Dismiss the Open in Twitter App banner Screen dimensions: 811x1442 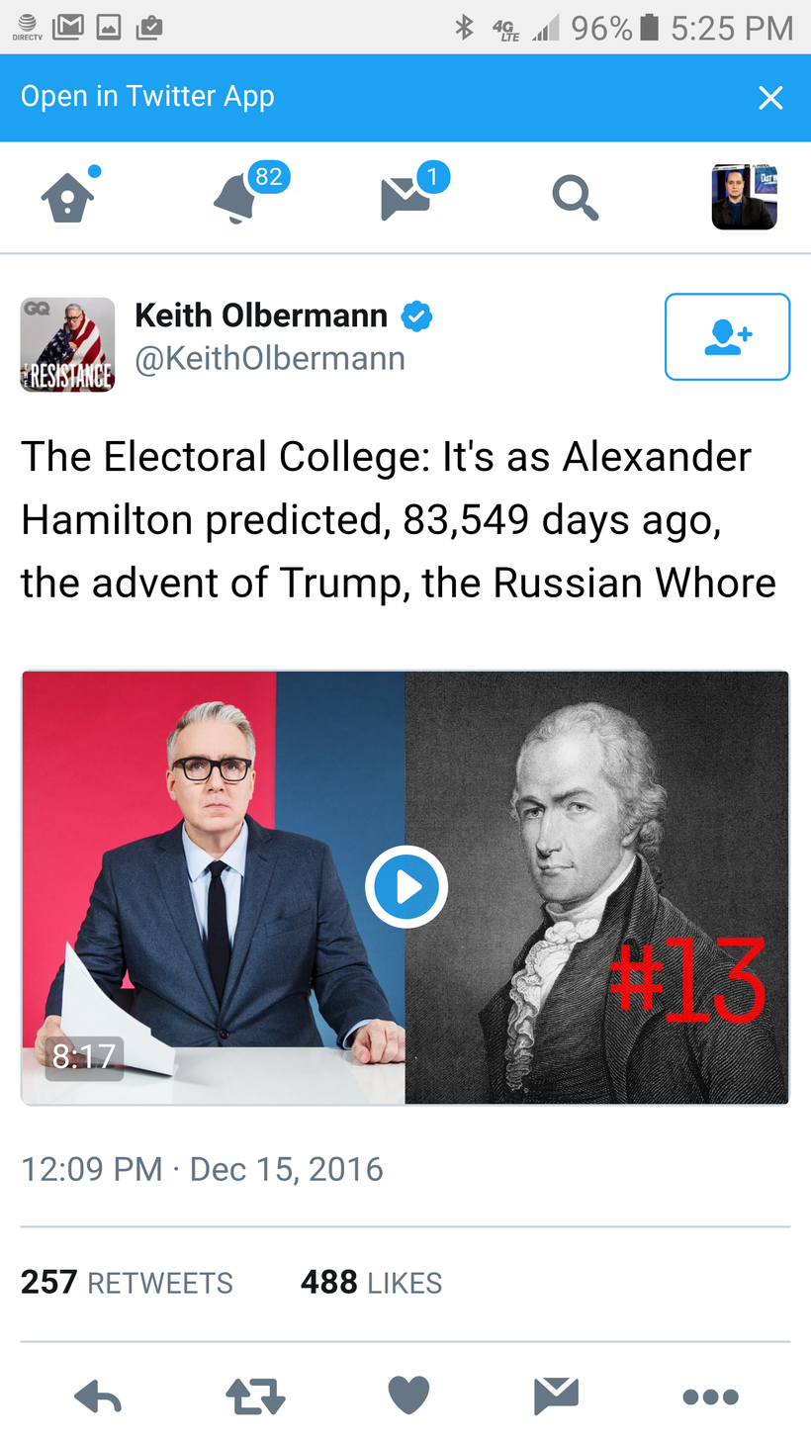click(770, 98)
